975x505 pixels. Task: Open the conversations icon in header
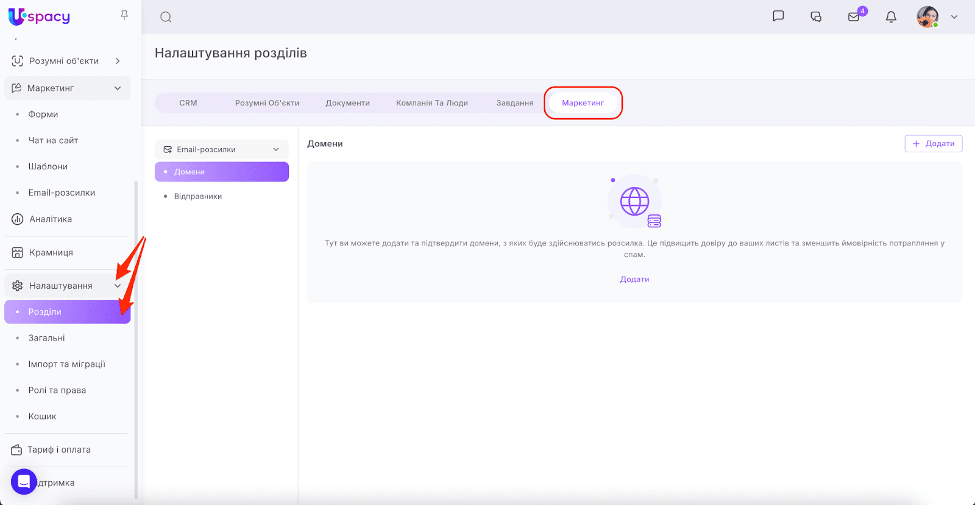pos(816,17)
